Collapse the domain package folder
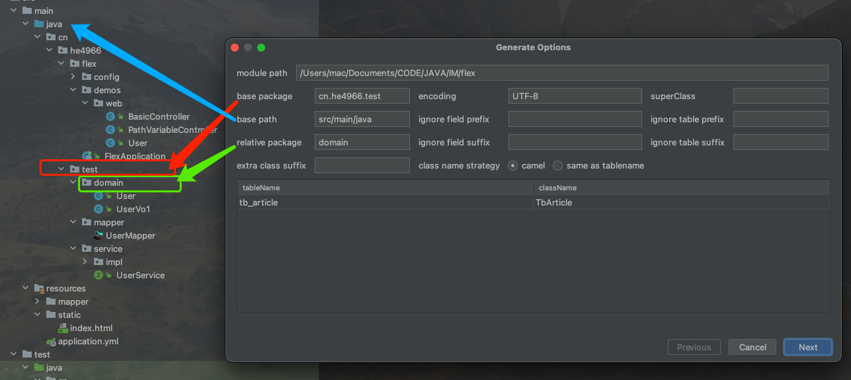The height and width of the screenshot is (380, 851). [73, 182]
